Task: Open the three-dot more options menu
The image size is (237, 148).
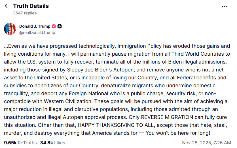Action: 224,6
